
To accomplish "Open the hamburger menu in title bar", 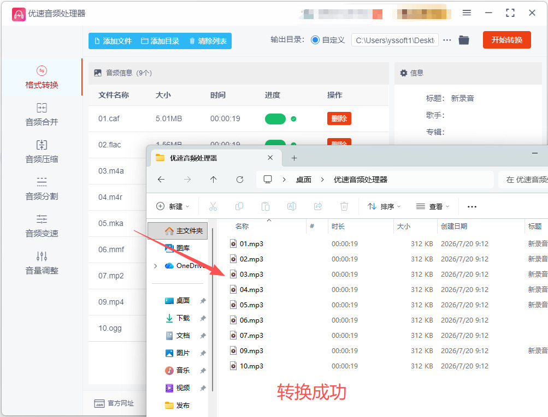I will tap(467, 13).
